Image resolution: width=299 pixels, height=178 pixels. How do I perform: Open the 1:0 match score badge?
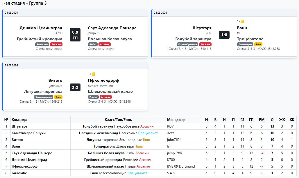click(224, 35)
